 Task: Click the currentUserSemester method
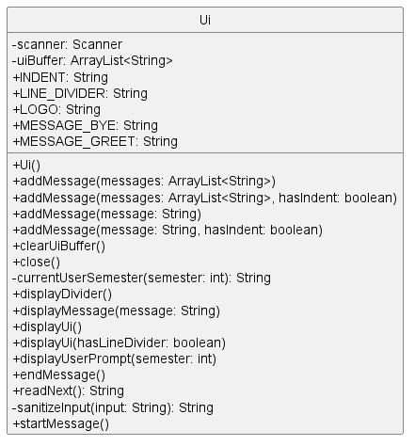coord(141,278)
